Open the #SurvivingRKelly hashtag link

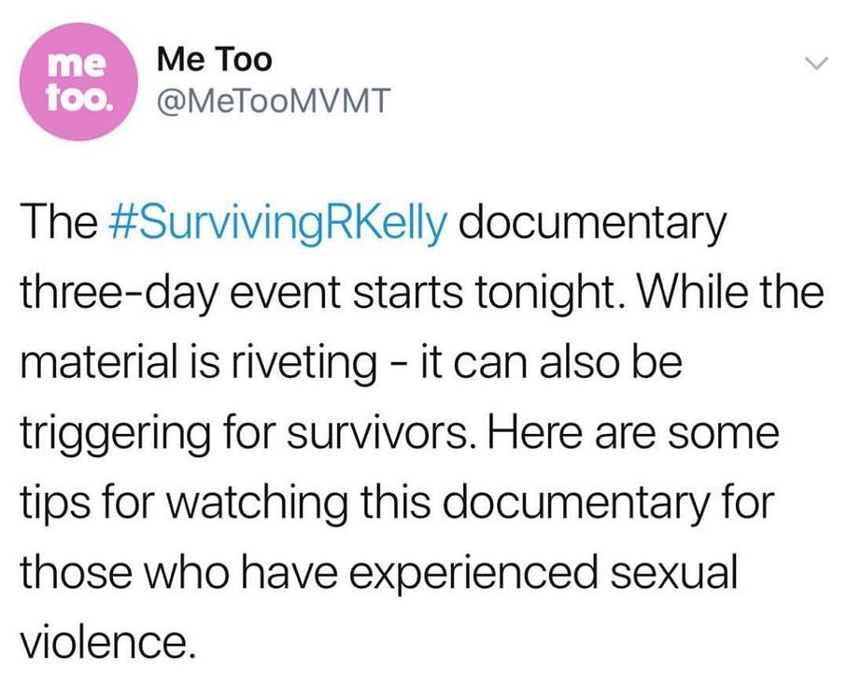pyautogui.click(x=278, y=223)
